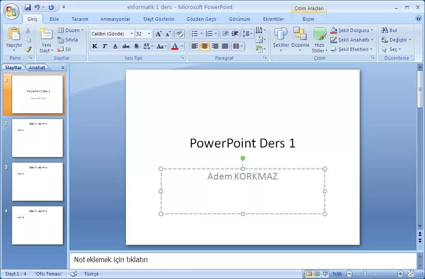The height and width of the screenshot is (279, 425).
Task: Cut selection with the scissors icon
Action: coord(28,30)
